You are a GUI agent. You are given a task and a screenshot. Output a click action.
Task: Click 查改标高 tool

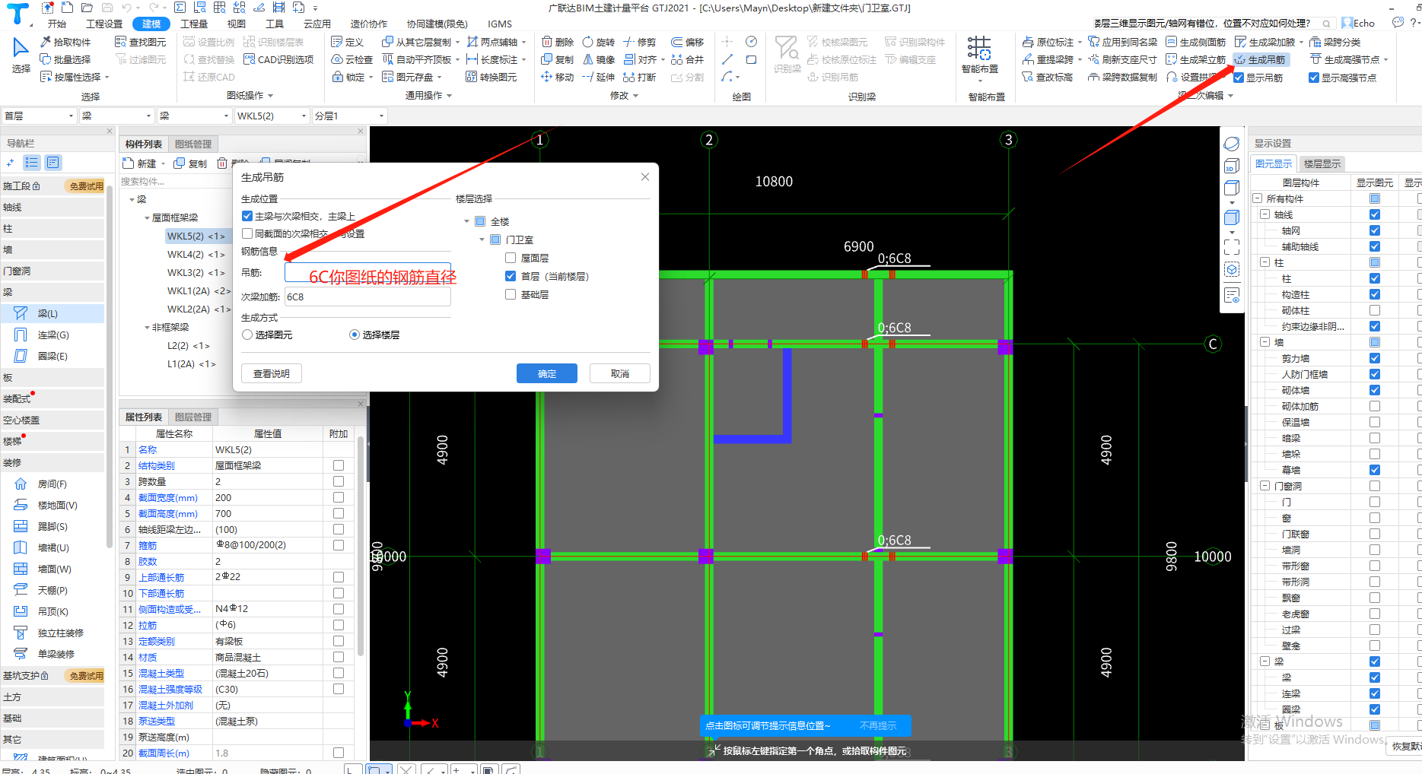pos(1048,77)
